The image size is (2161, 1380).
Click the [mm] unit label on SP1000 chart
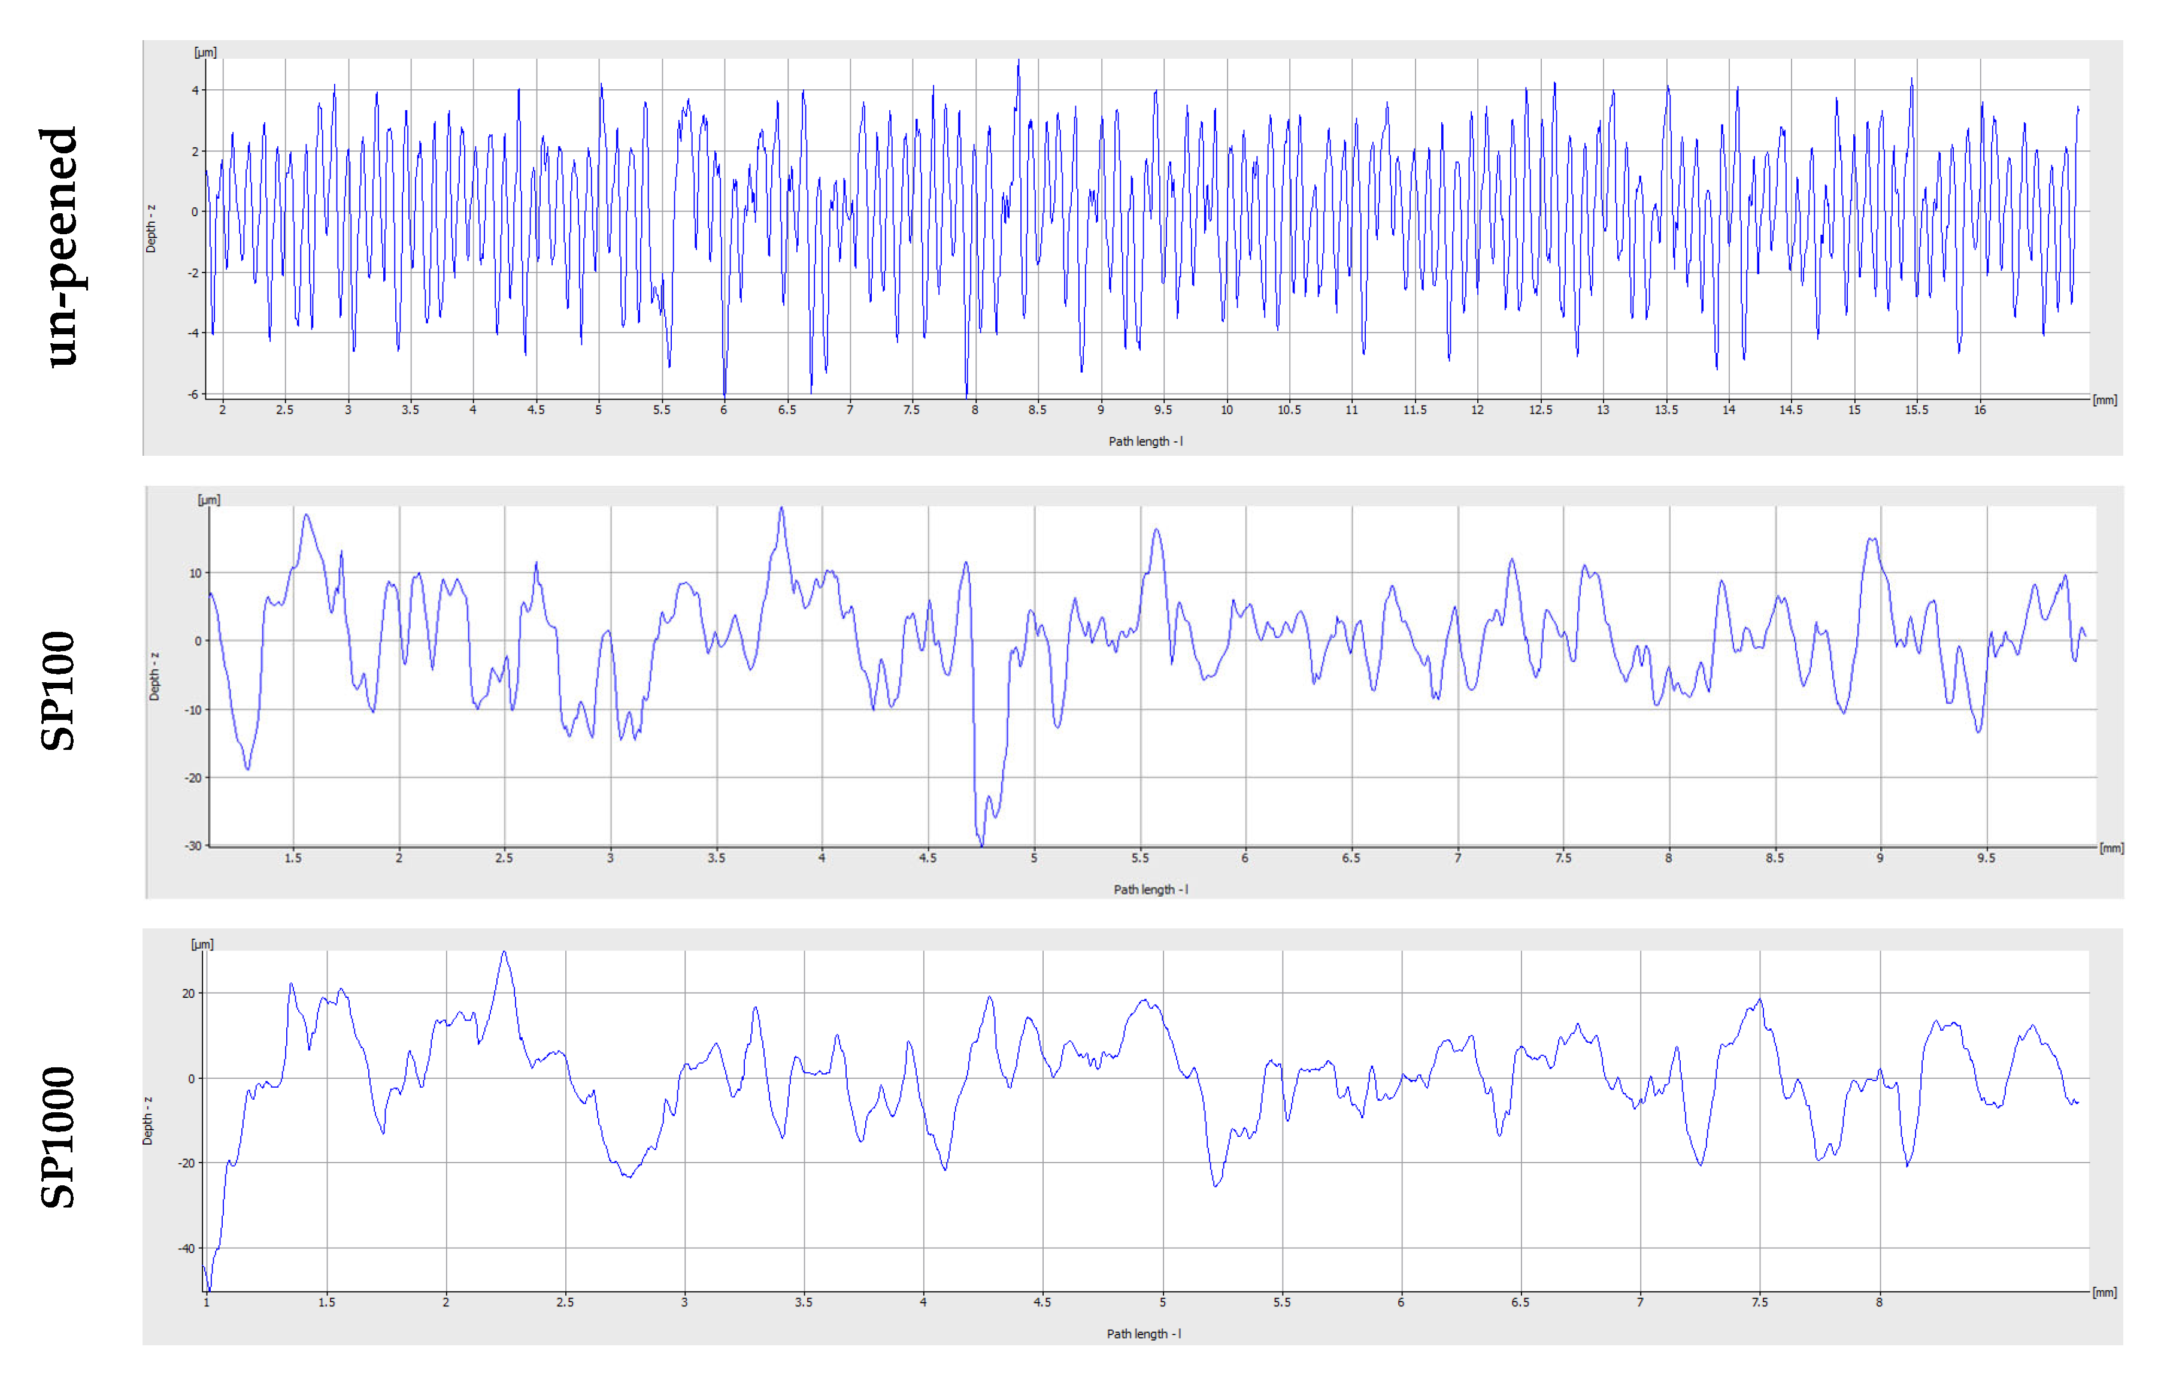click(2105, 1293)
